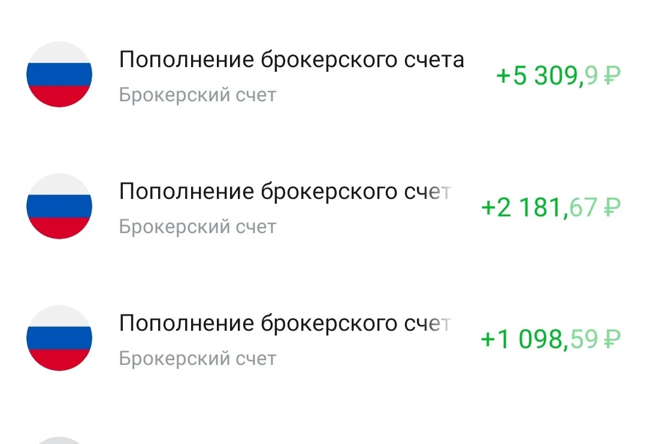Tap the partially visible flag icon at the bottom
The width and height of the screenshot is (647, 444).
[59, 440]
